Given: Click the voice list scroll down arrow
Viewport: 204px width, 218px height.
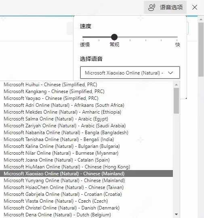Looking at the screenshot, I should pos(176,214).
